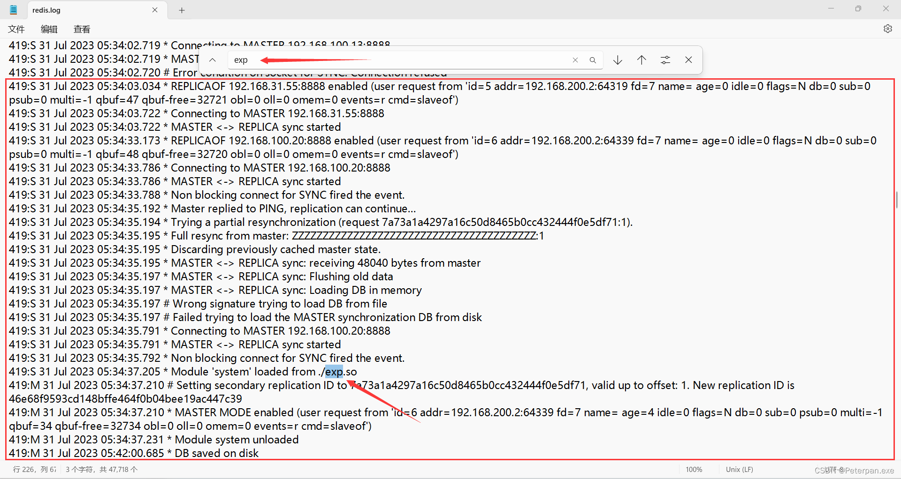Select the redis.log tab

(97, 10)
